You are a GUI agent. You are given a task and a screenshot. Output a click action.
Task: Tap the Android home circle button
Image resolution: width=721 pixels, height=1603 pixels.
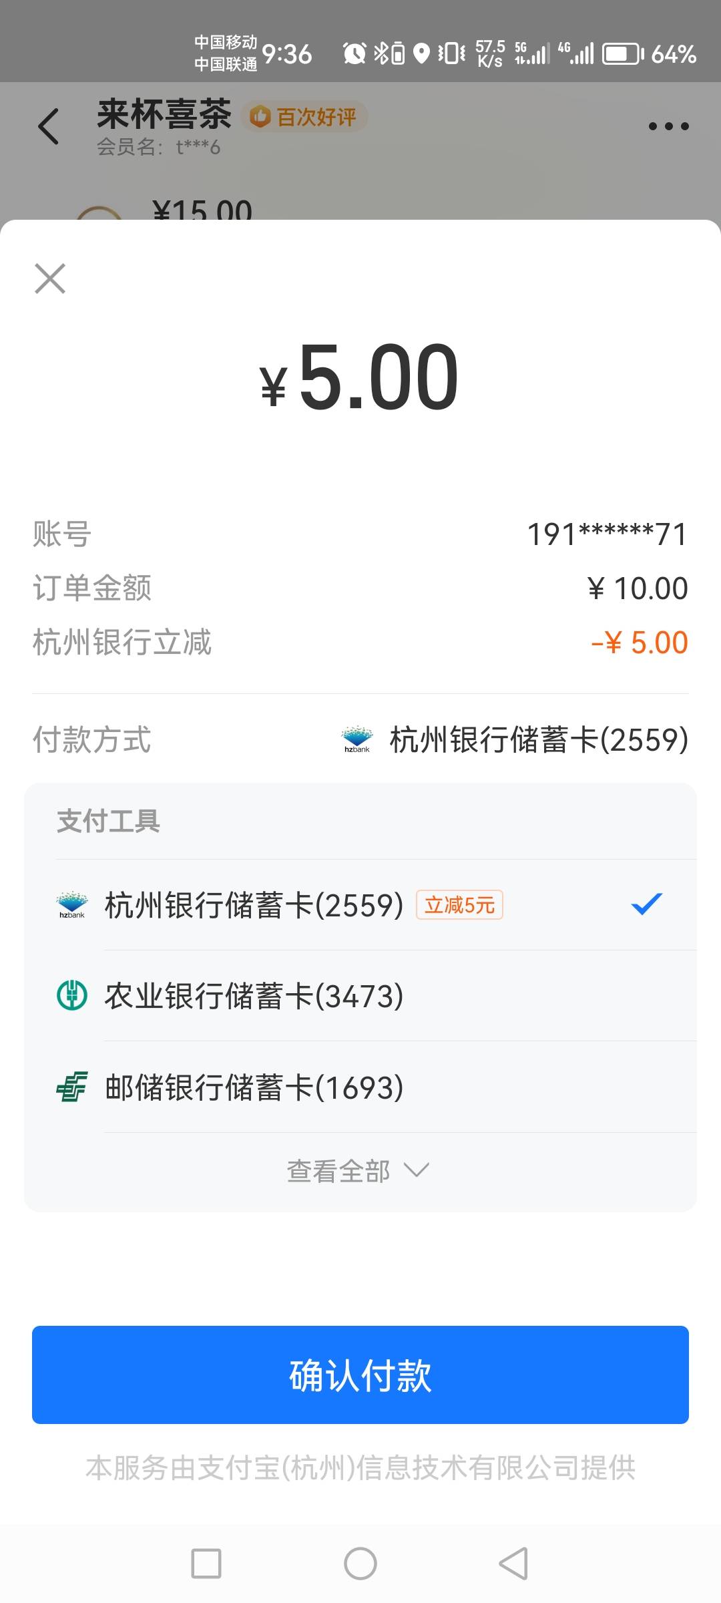coord(360,1564)
